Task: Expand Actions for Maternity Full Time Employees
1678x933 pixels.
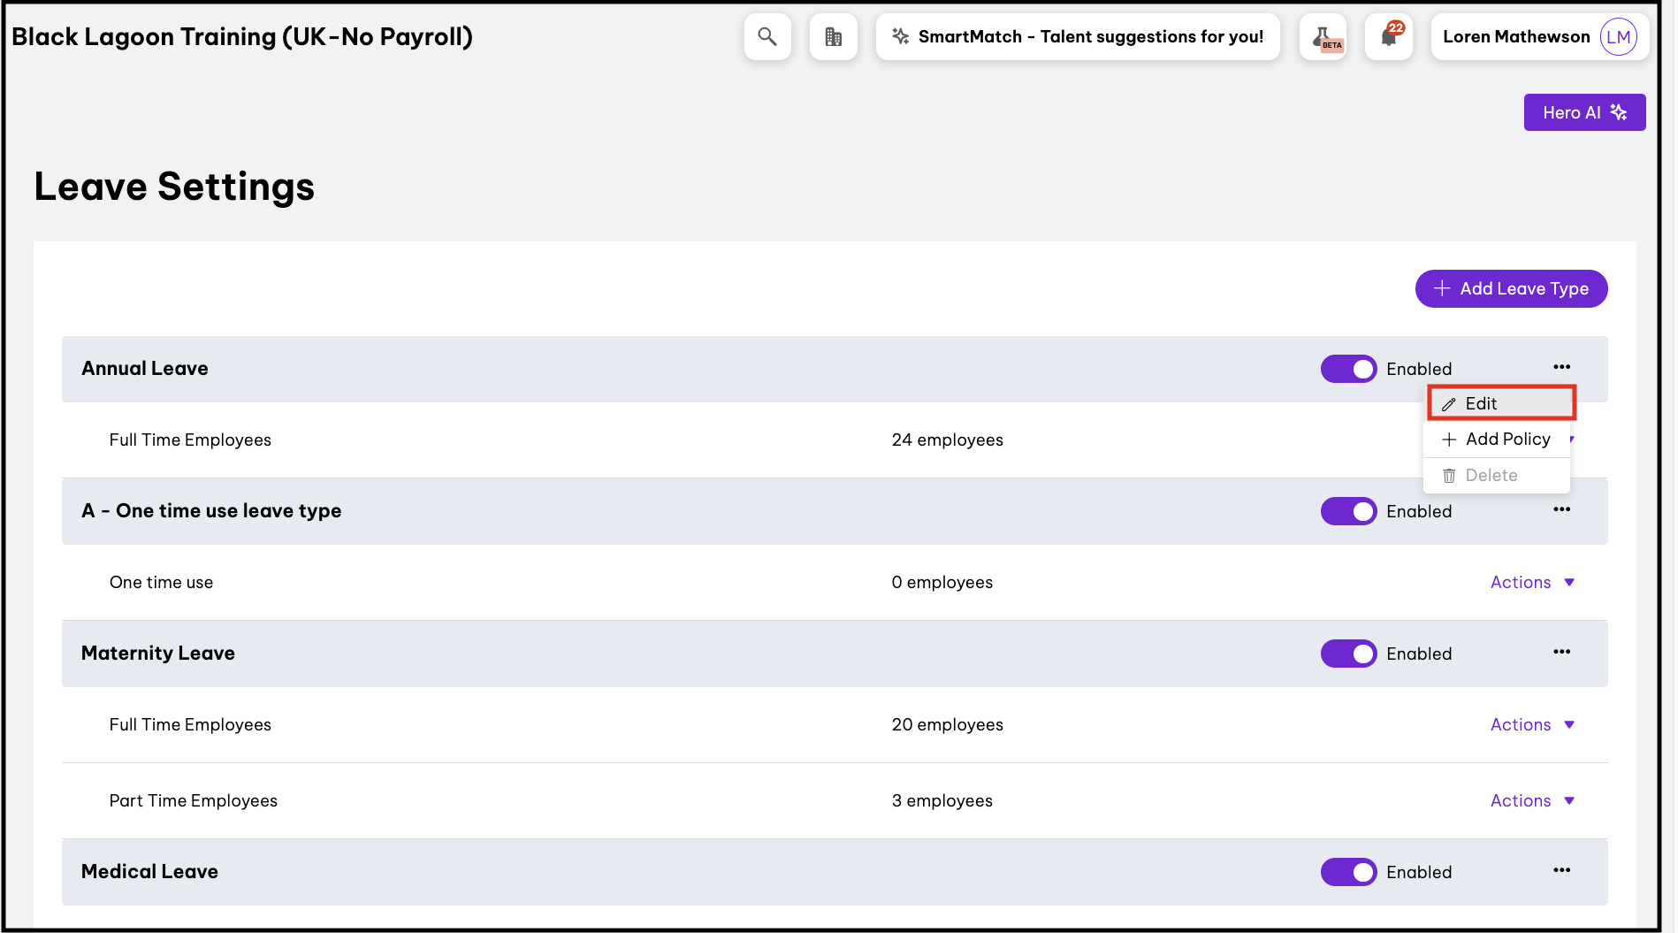Action: [x=1532, y=724]
